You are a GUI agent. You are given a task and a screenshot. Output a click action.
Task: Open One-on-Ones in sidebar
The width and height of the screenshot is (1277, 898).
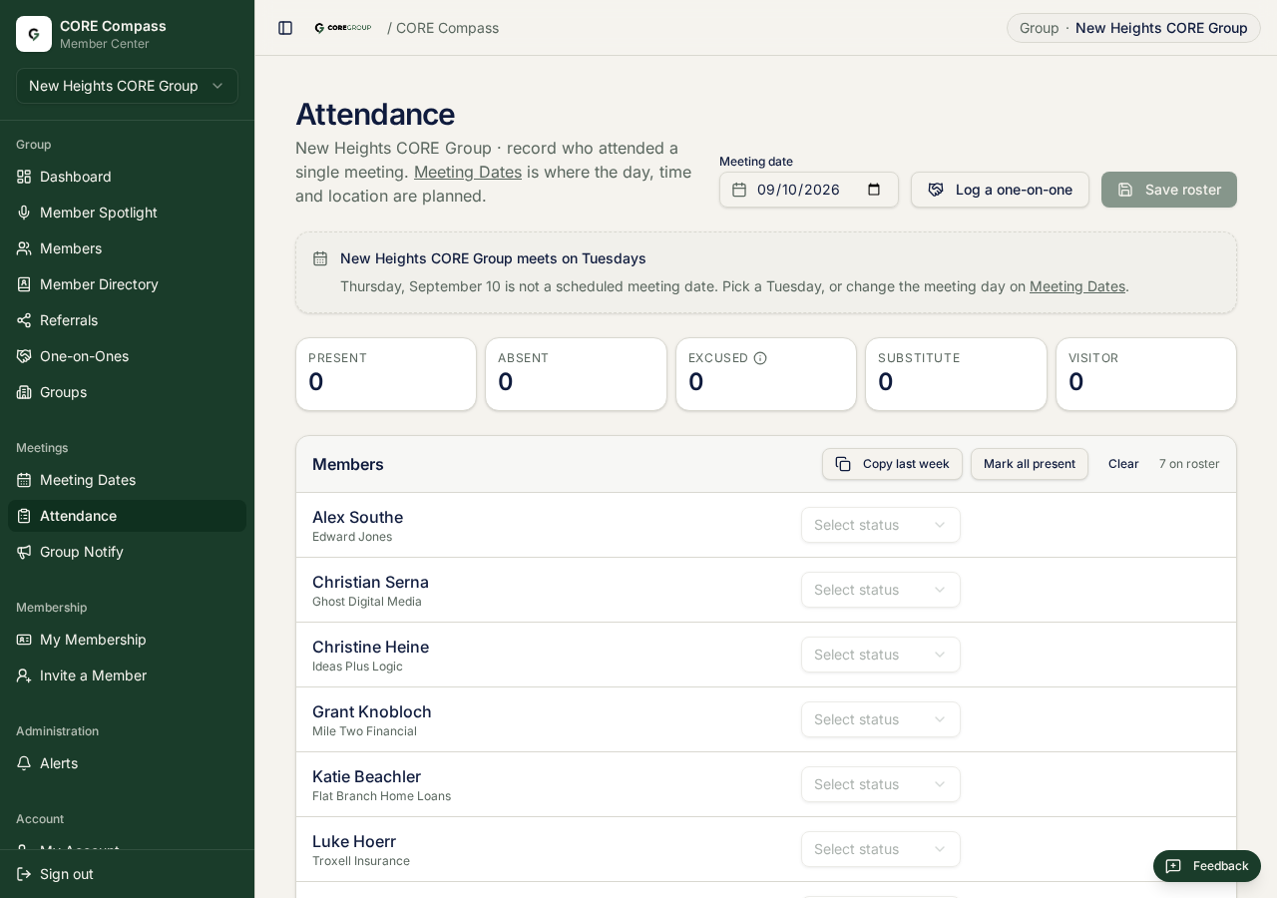[x=127, y=356]
